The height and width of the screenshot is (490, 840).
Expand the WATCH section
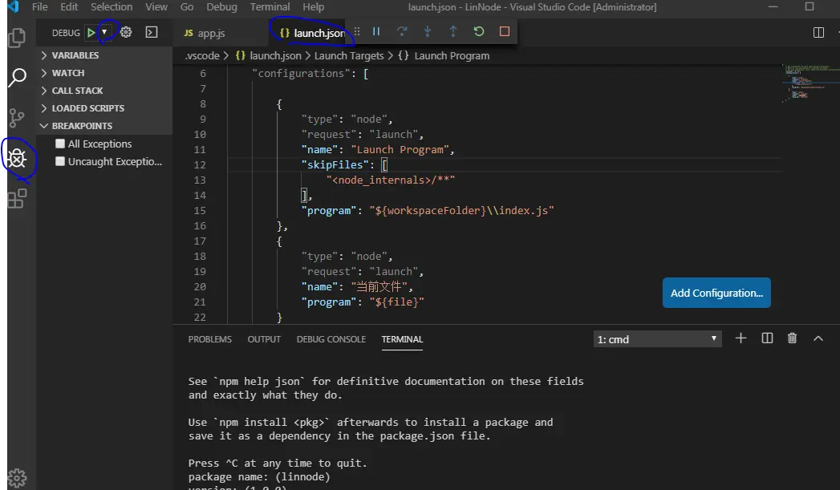point(104,73)
